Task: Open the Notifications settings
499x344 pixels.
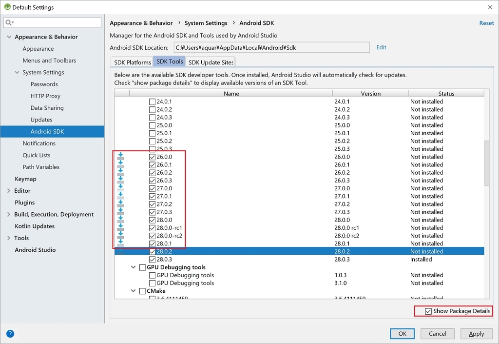Action: 39,143
